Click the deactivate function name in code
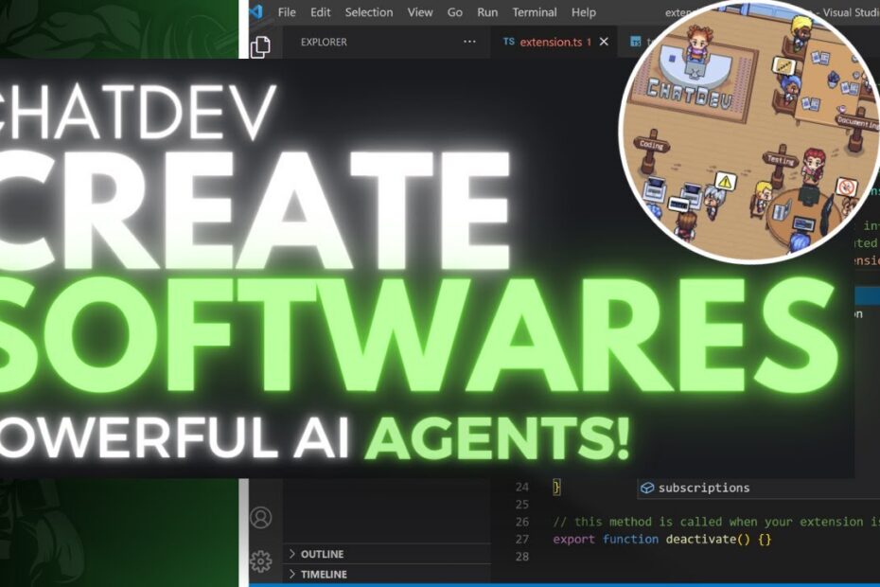Image resolution: width=880 pixels, height=587 pixels. coord(700,540)
